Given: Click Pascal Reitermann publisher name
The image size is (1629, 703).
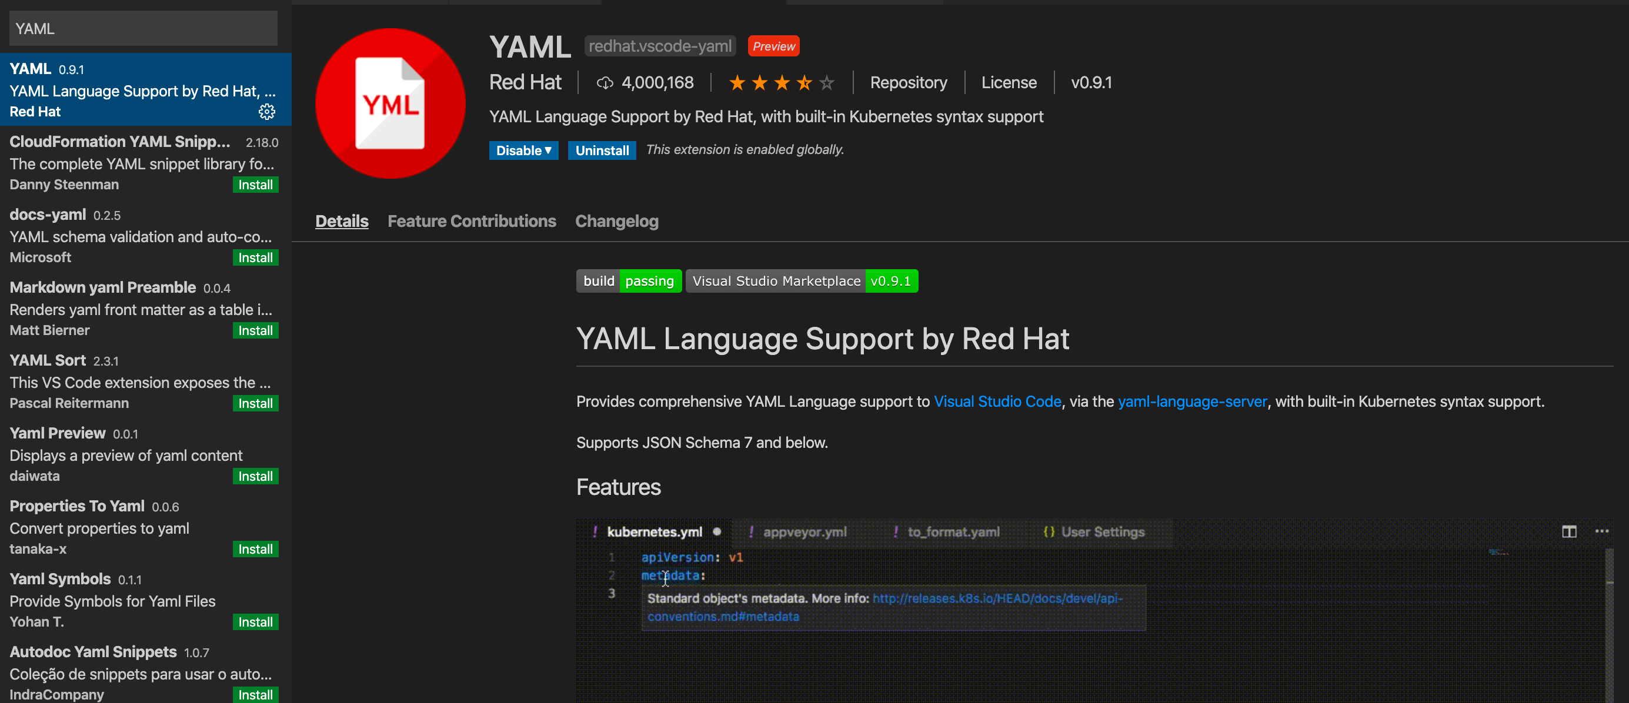Looking at the screenshot, I should coord(69,403).
